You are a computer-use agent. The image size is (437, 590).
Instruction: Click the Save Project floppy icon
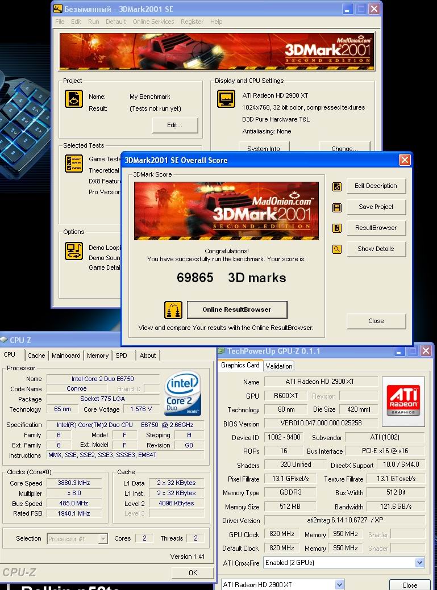(x=337, y=207)
